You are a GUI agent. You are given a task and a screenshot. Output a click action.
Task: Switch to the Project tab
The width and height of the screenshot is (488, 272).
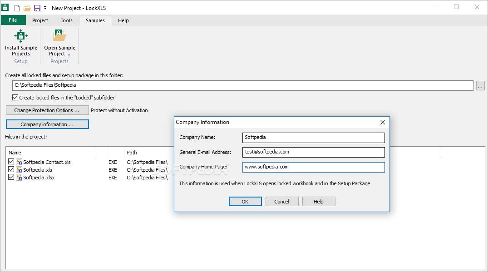click(x=40, y=20)
